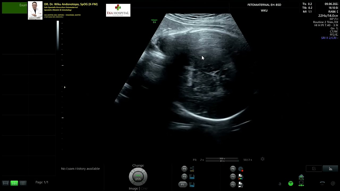Viewport: 340px width, 191px height.
Task: Click the P1 save image button
Action: click(182, 184)
